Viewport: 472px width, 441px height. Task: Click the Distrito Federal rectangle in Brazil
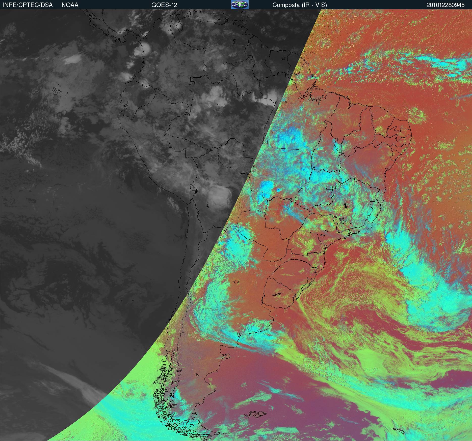[x=329, y=187]
